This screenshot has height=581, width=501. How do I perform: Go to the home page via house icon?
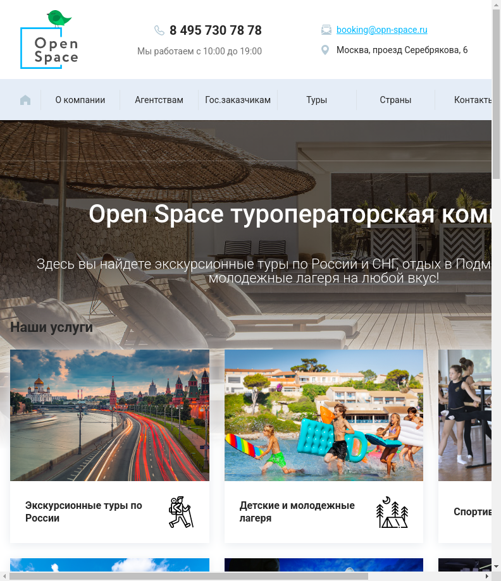[25, 100]
